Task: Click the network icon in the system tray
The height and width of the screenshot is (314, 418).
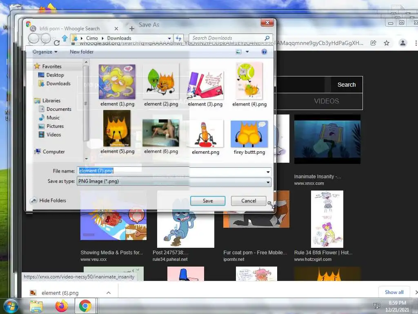Action: point(377,306)
